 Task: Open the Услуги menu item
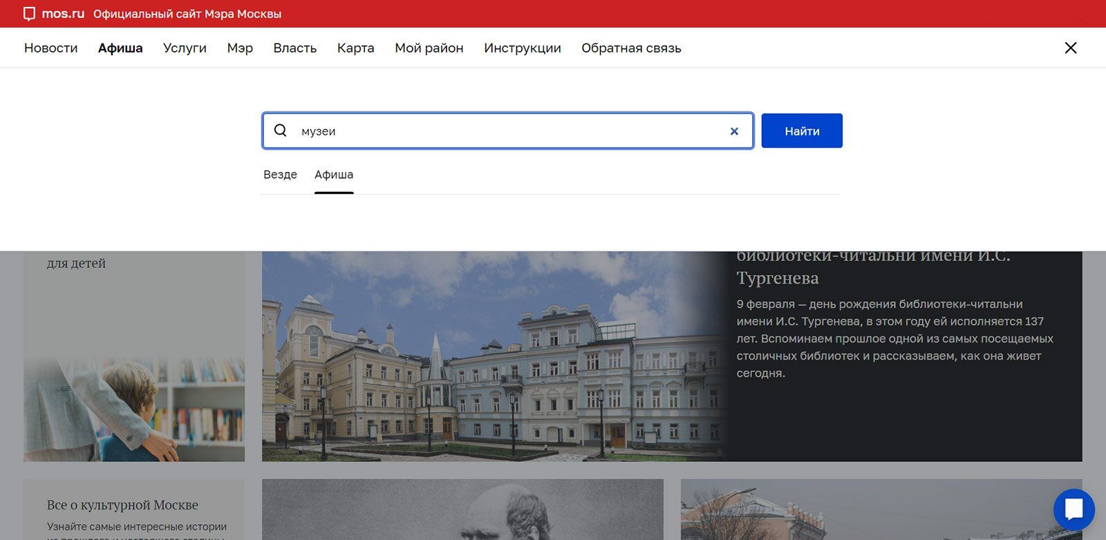[x=185, y=48]
